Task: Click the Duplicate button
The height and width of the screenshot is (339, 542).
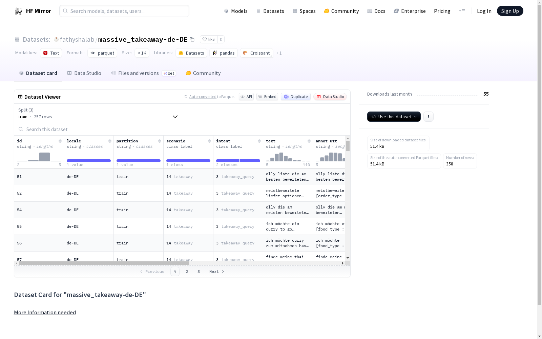Action: 296,97
